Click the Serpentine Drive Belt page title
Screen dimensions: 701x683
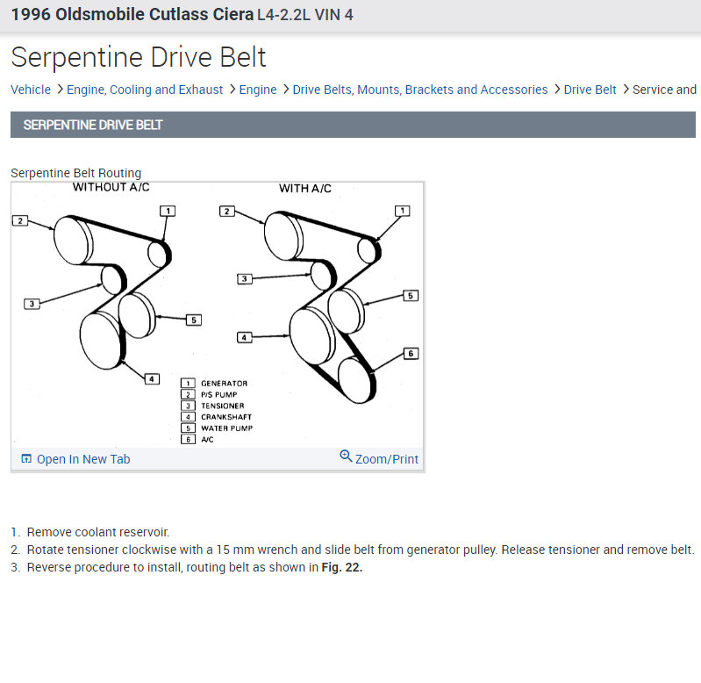(x=139, y=57)
